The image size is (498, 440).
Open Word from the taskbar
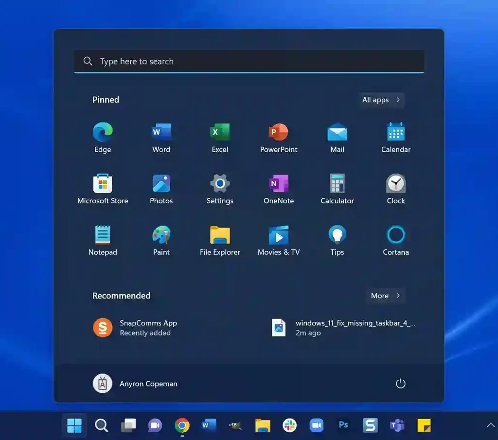(x=209, y=425)
